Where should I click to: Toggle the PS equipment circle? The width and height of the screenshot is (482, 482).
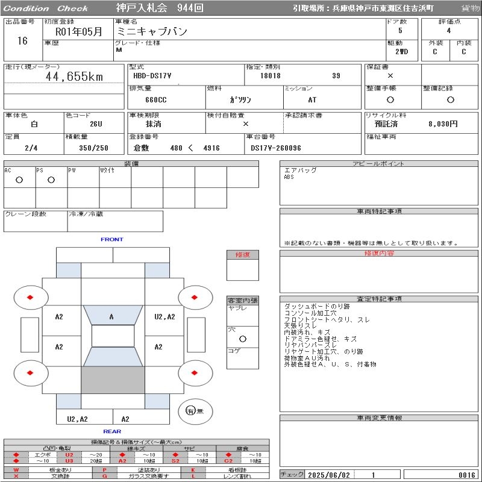click(x=51, y=180)
